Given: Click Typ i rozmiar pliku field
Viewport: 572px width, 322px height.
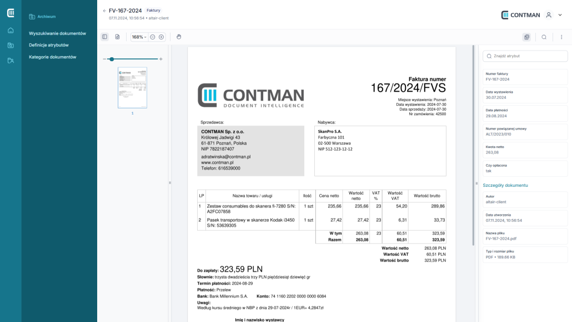Looking at the screenshot, I should [525, 254].
